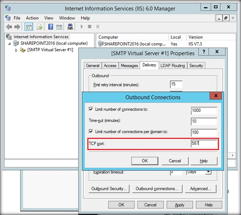
Task: Click the TCP port input field
Action: click(x=204, y=143)
